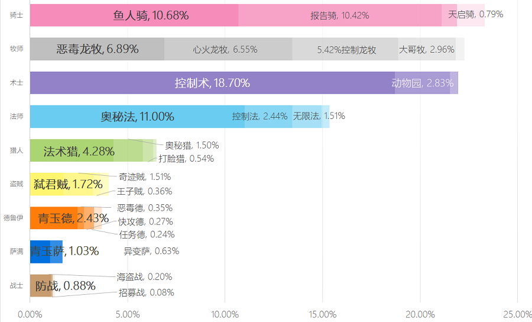
Task: Click the 德鲁伊 category axis label
Action: pos(13,218)
